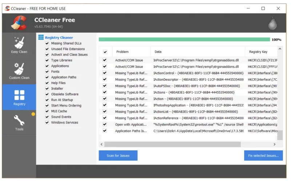This screenshot has width=291, height=182.
Task: Click the 100% progress label
Action: pos(276,40)
